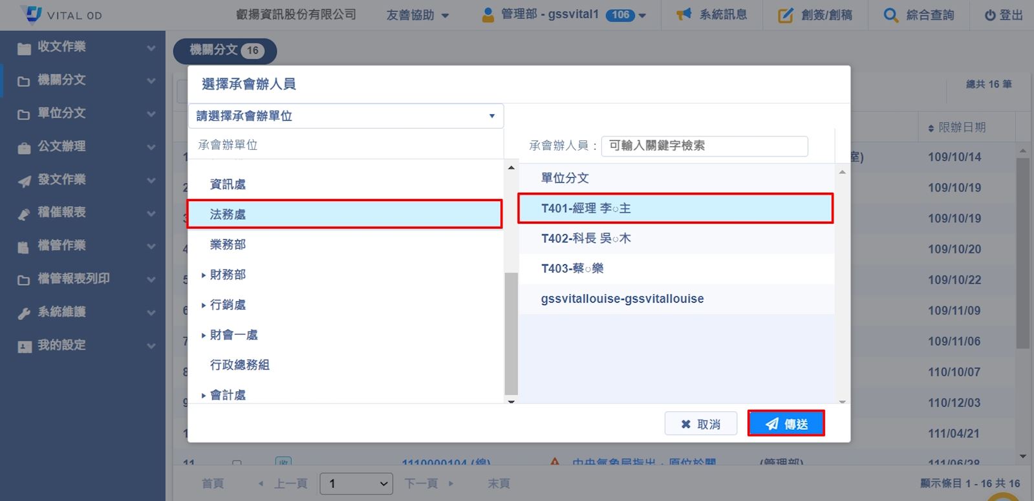Click the date 110/10/07 in background table
Image resolution: width=1034 pixels, height=501 pixels.
(x=954, y=372)
